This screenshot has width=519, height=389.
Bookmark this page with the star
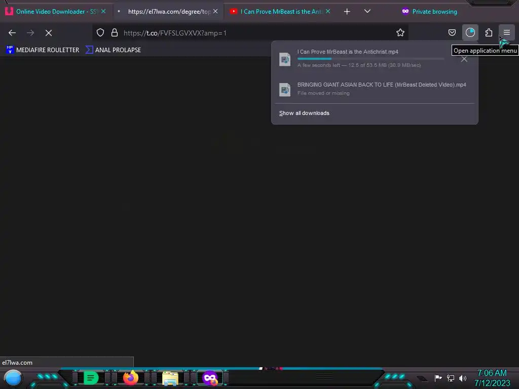click(400, 32)
